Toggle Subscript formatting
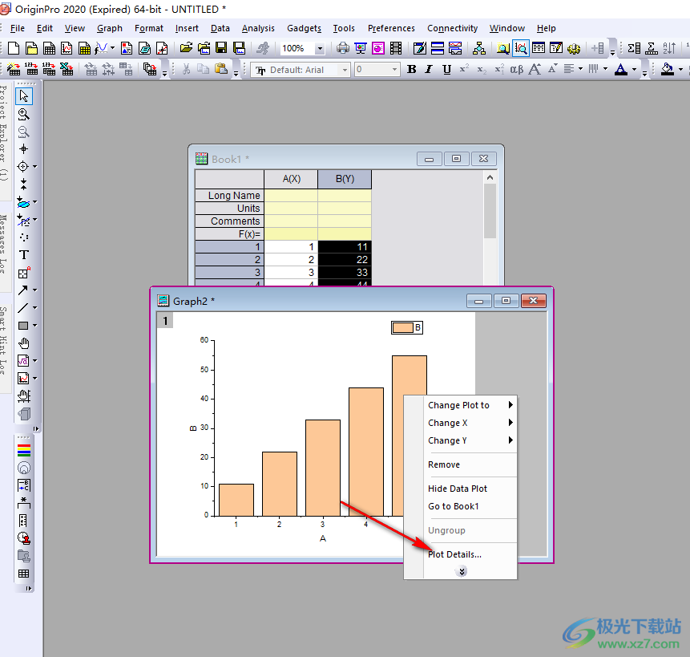Screen dimensions: 690x657 tap(482, 70)
